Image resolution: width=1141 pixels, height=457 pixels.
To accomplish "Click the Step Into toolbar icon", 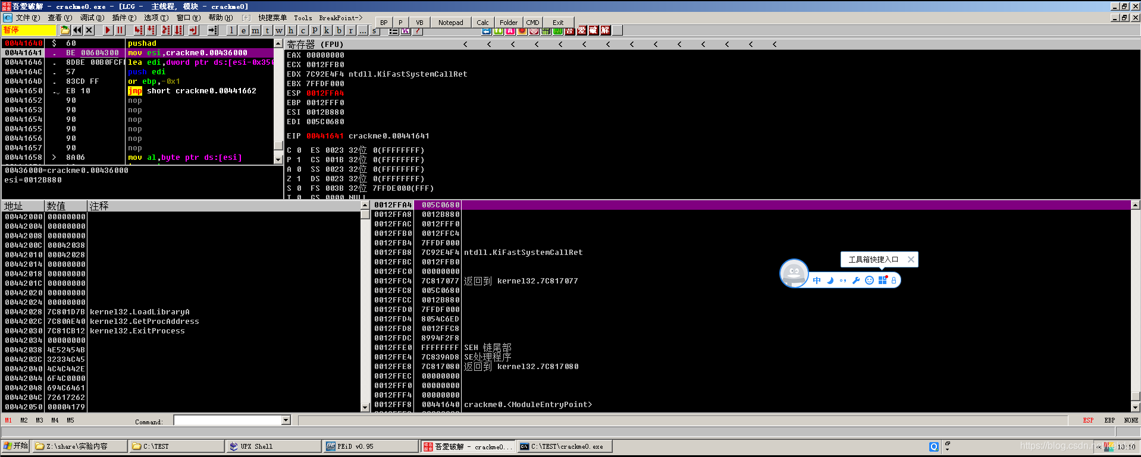I will 139,30.
